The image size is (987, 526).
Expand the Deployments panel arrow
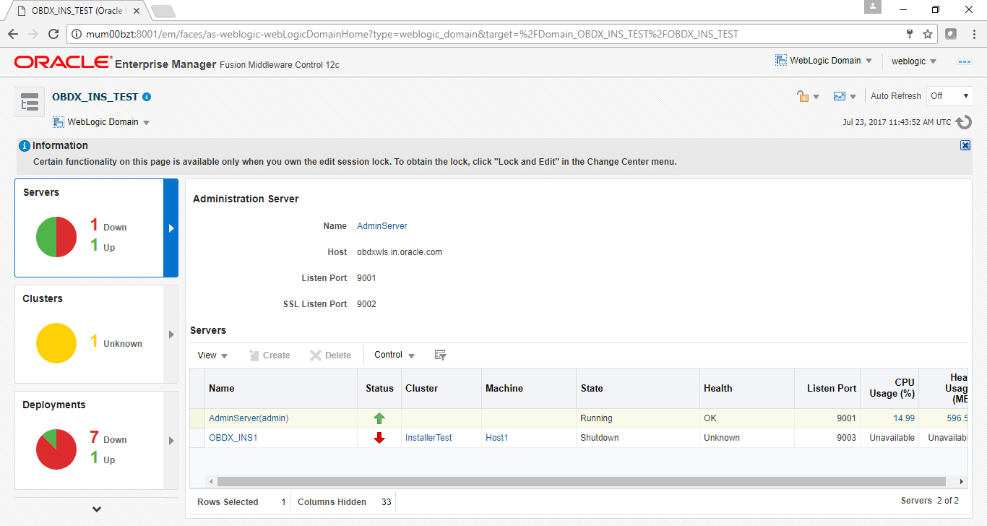(x=171, y=441)
